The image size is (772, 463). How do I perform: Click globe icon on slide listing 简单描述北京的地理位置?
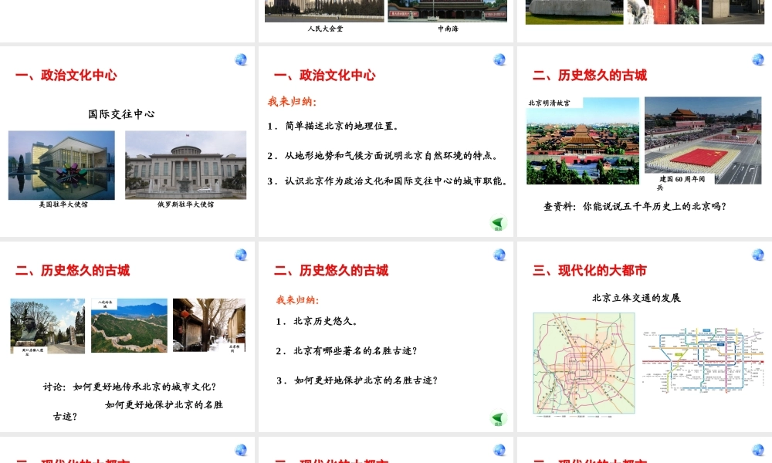[x=499, y=59]
